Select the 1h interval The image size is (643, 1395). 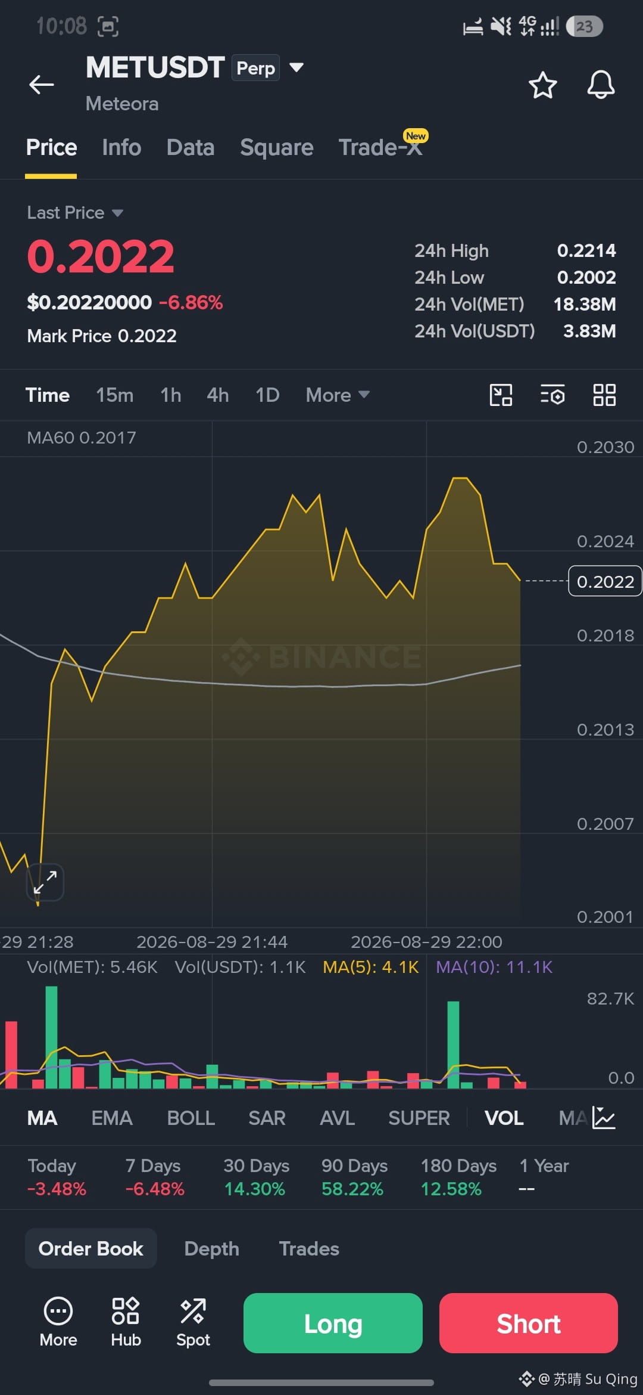(x=171, y=395)
